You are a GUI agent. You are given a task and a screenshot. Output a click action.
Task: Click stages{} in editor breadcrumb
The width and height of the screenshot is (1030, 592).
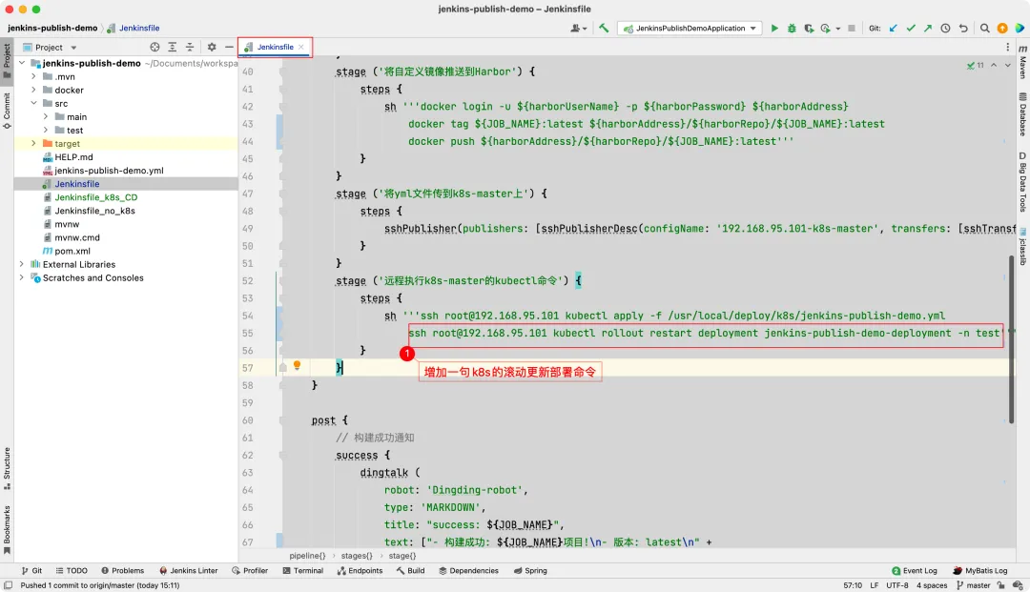[x=356, y=555]
